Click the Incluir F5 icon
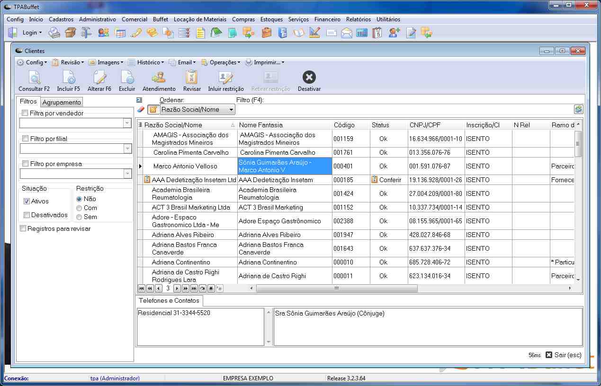This screenshot has width=601, height=386. click(68, 78)
